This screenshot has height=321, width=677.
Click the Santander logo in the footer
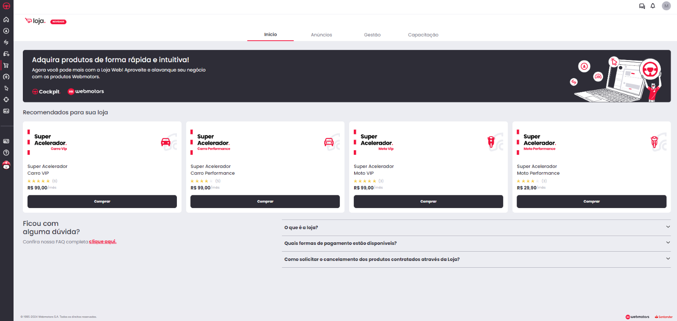pos(663,317)
